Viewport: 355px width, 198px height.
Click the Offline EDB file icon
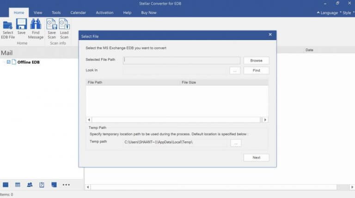tap(14, 62)
